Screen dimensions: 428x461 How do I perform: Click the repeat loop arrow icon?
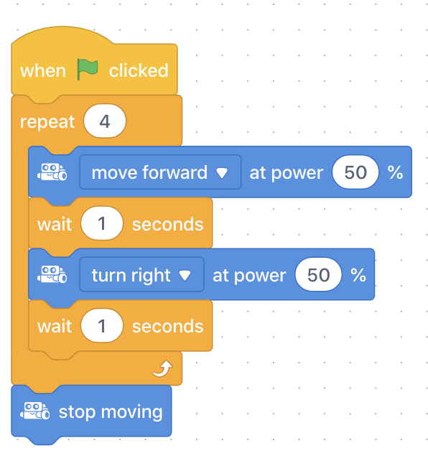tap(162, 368)
